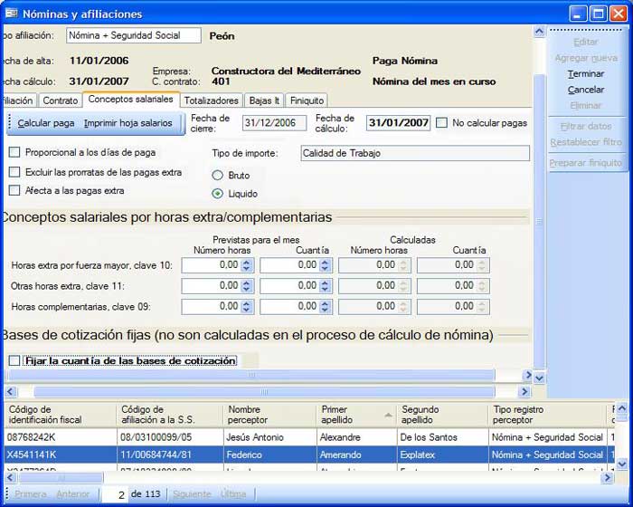Click the Tipo de importe field

(x=414, y=153)
